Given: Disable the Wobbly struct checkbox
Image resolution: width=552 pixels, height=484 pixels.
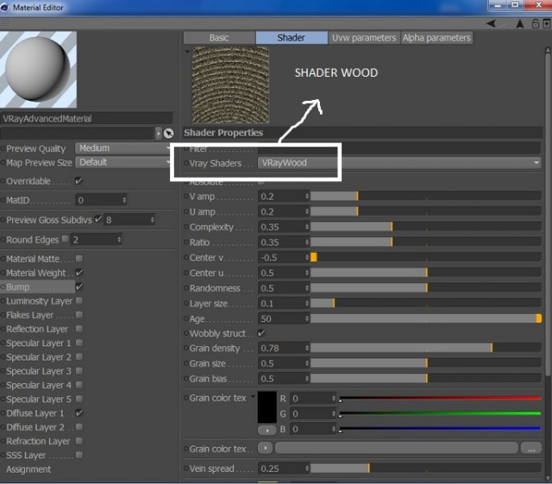Looking at the screenshot, I should pos(261,333).
